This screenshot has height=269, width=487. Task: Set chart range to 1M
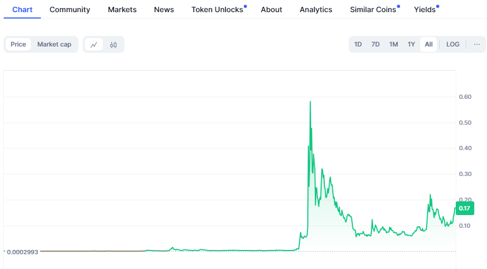394,44
